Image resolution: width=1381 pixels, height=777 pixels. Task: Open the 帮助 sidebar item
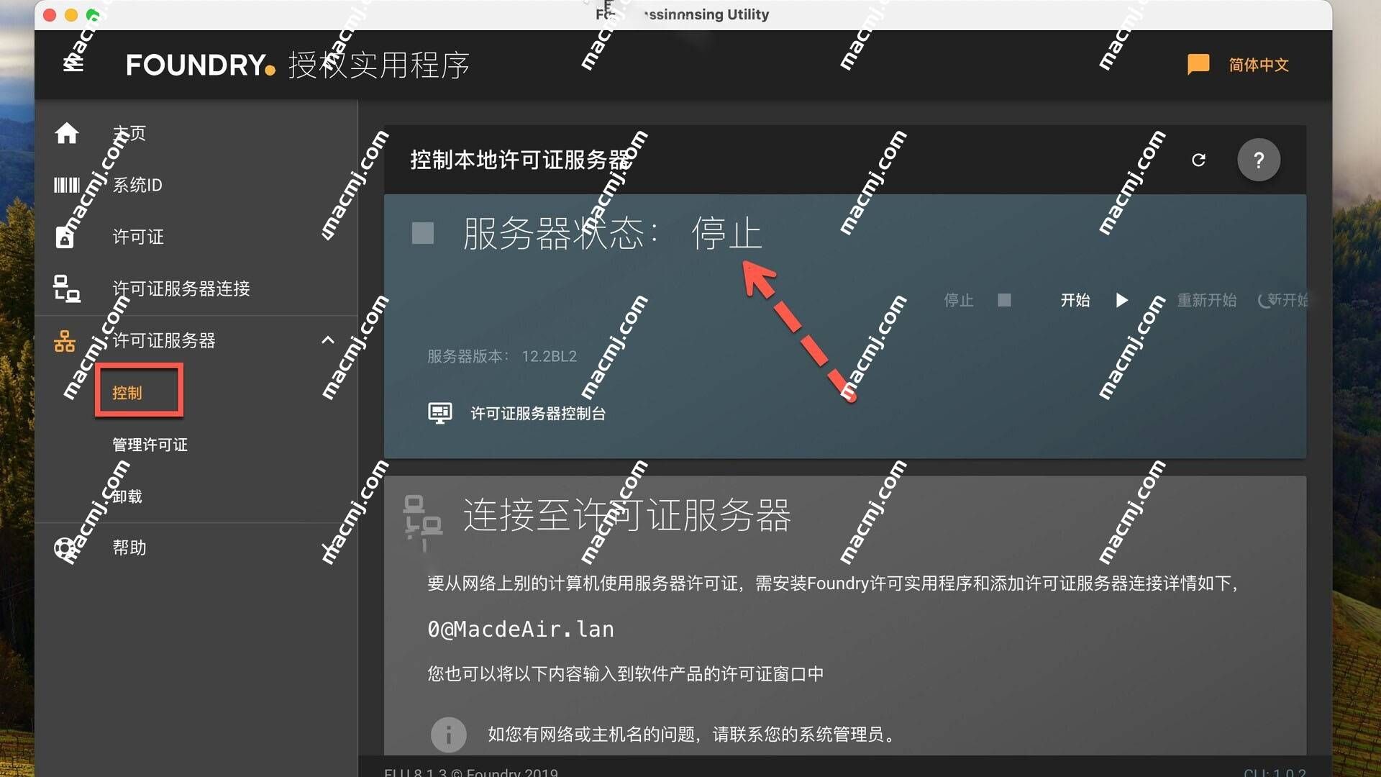(129, 547)
